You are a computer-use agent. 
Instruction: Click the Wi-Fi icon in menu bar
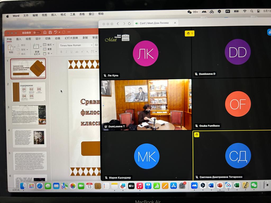tap(245, 11)
